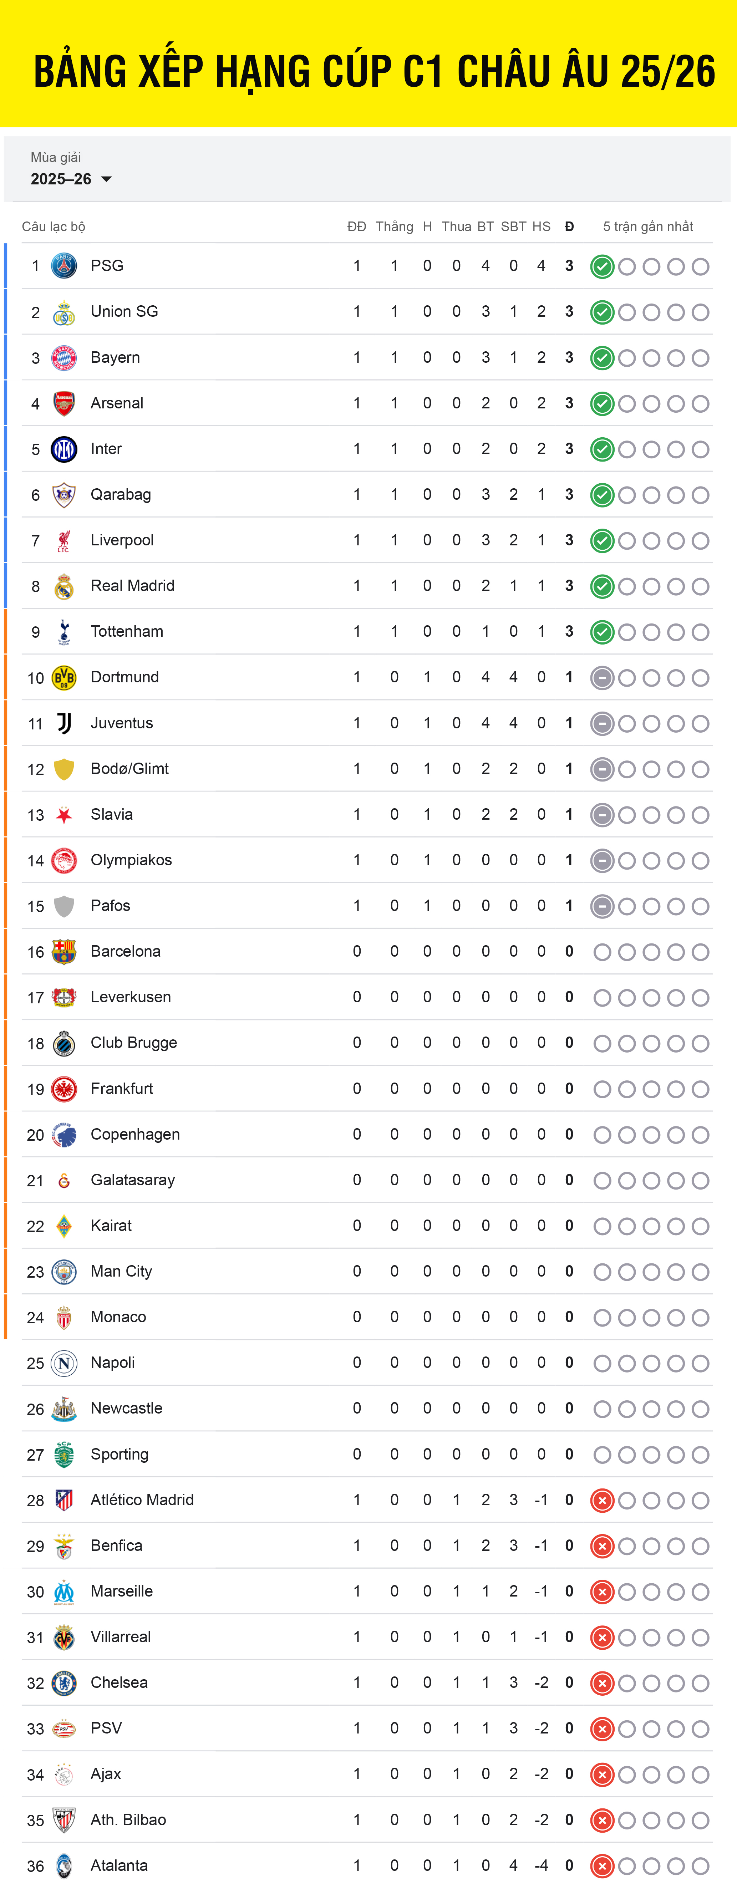The height and width of the screenshot is (1894, 737).
Task: Click the PSG club crest
Action: tap(64, 265)
